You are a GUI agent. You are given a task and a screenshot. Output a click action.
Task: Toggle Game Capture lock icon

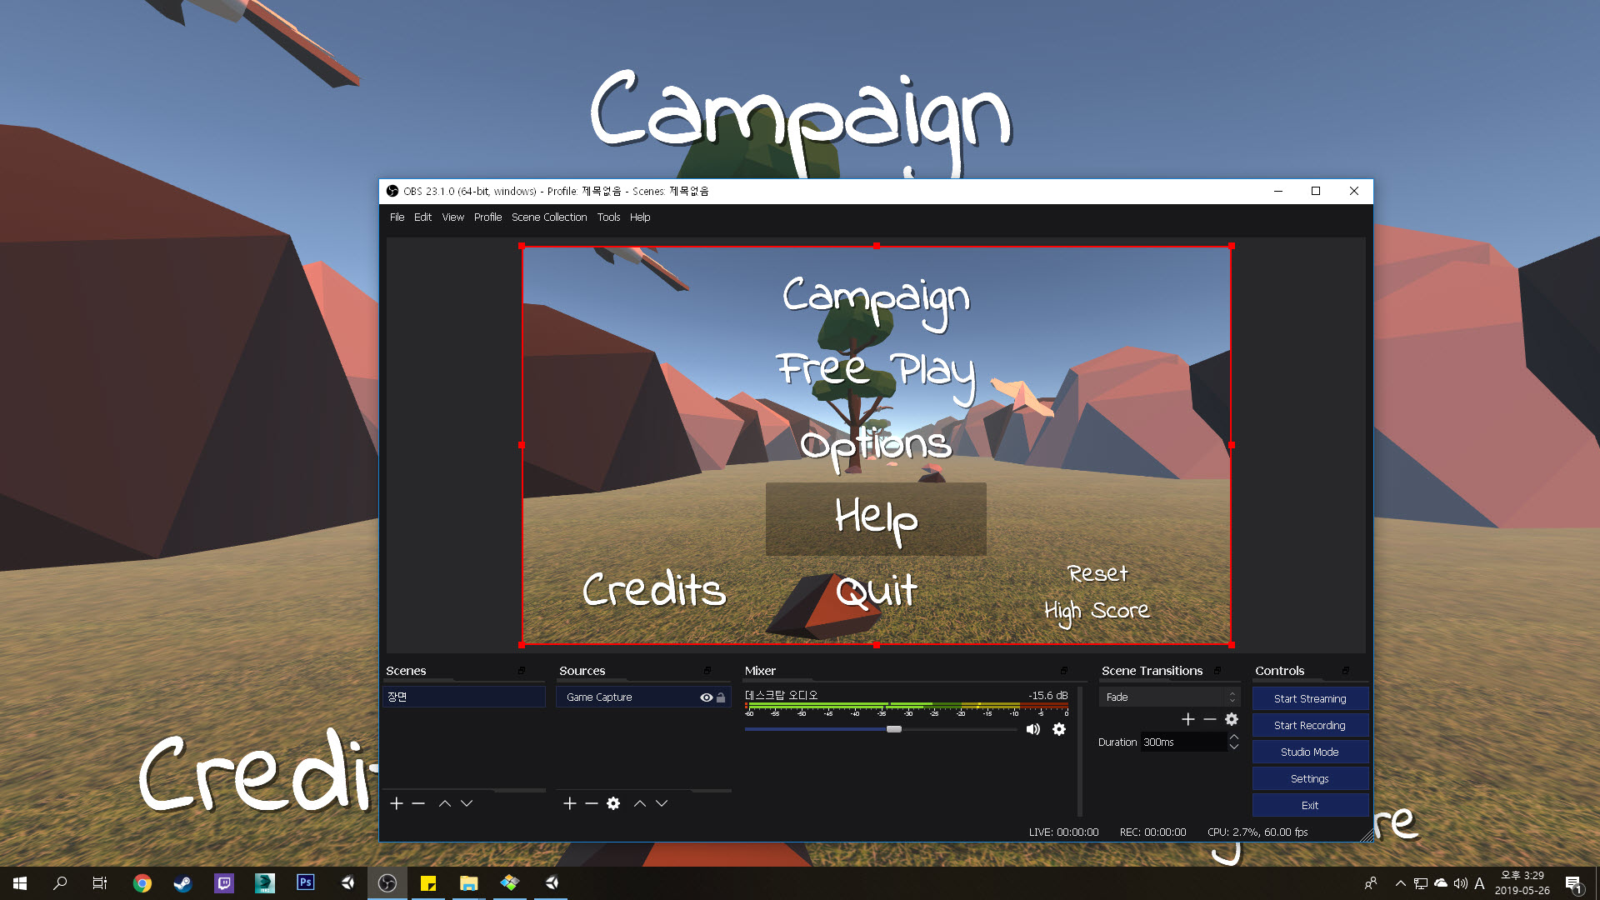pyautogui.click(x=721, y=697)
